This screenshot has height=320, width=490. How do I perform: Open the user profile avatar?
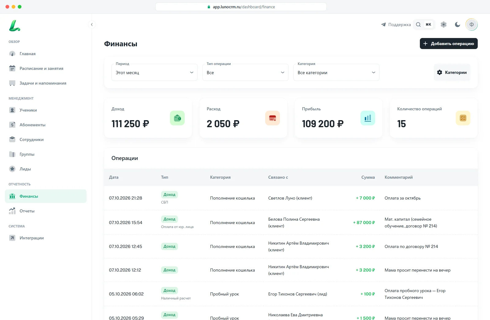(x=472, y=25)
